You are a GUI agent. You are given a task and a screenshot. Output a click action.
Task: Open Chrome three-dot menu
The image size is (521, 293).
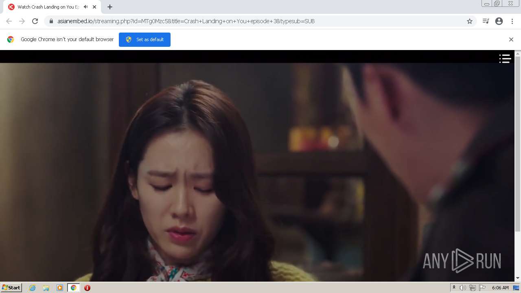(x=512, y=21)
